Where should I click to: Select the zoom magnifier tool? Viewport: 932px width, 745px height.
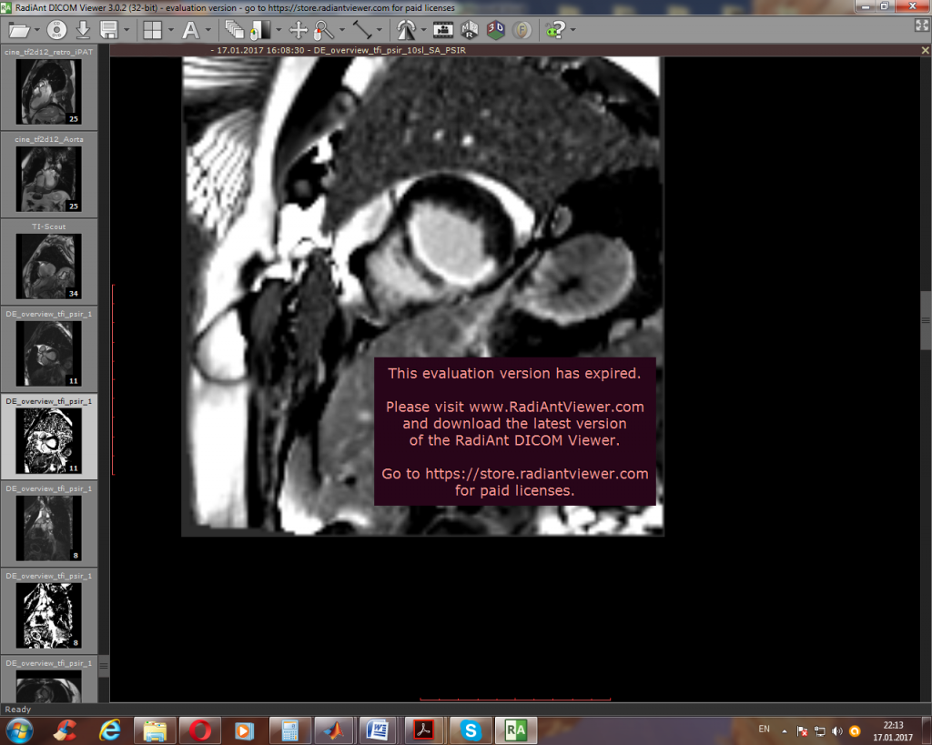[324, 30]
